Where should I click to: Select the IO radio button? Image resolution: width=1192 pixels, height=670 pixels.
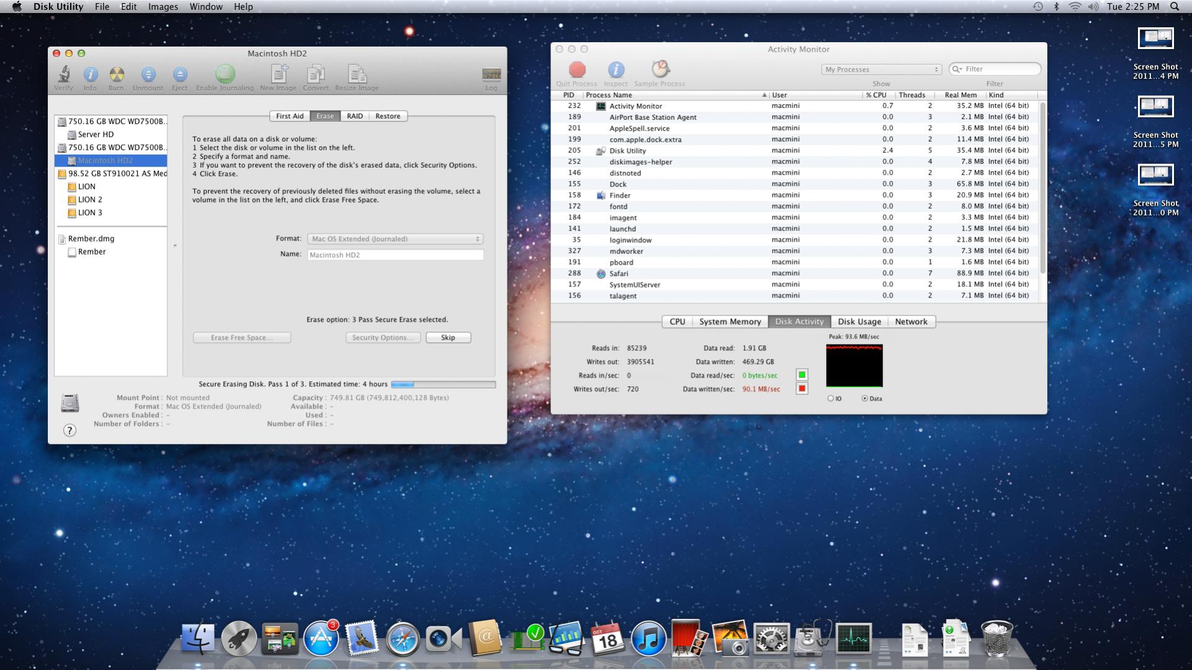point(830,399)
